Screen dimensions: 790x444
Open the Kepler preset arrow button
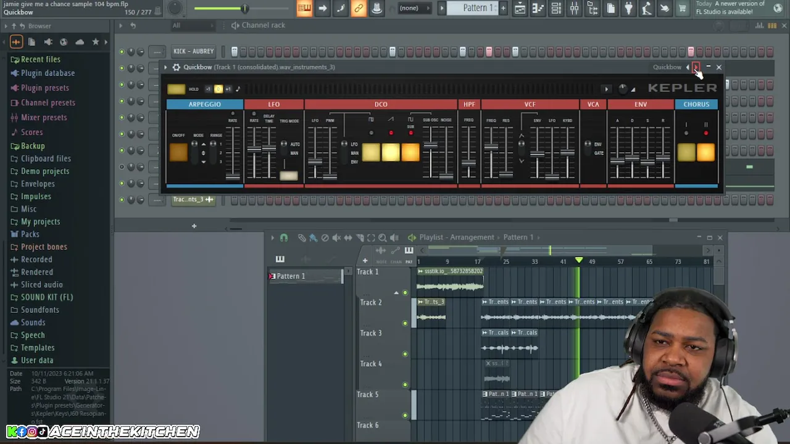tap(606, 89)
